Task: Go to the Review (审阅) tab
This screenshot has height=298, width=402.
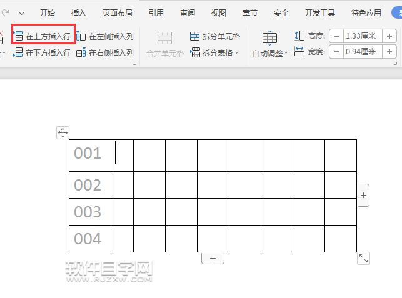Action: pyautogui.click(x=187, y=12)
